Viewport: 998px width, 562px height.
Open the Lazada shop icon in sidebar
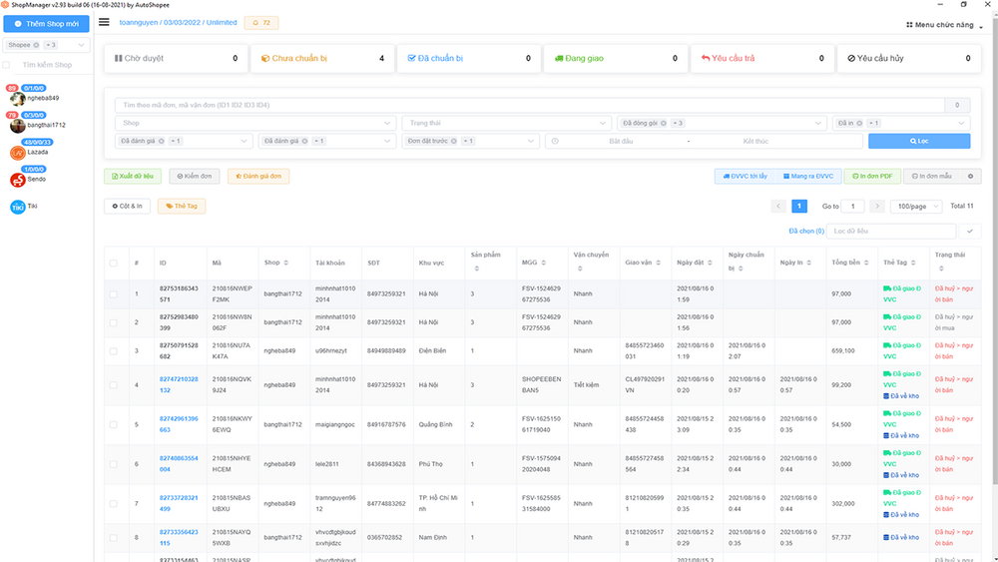tap(17, 153)
